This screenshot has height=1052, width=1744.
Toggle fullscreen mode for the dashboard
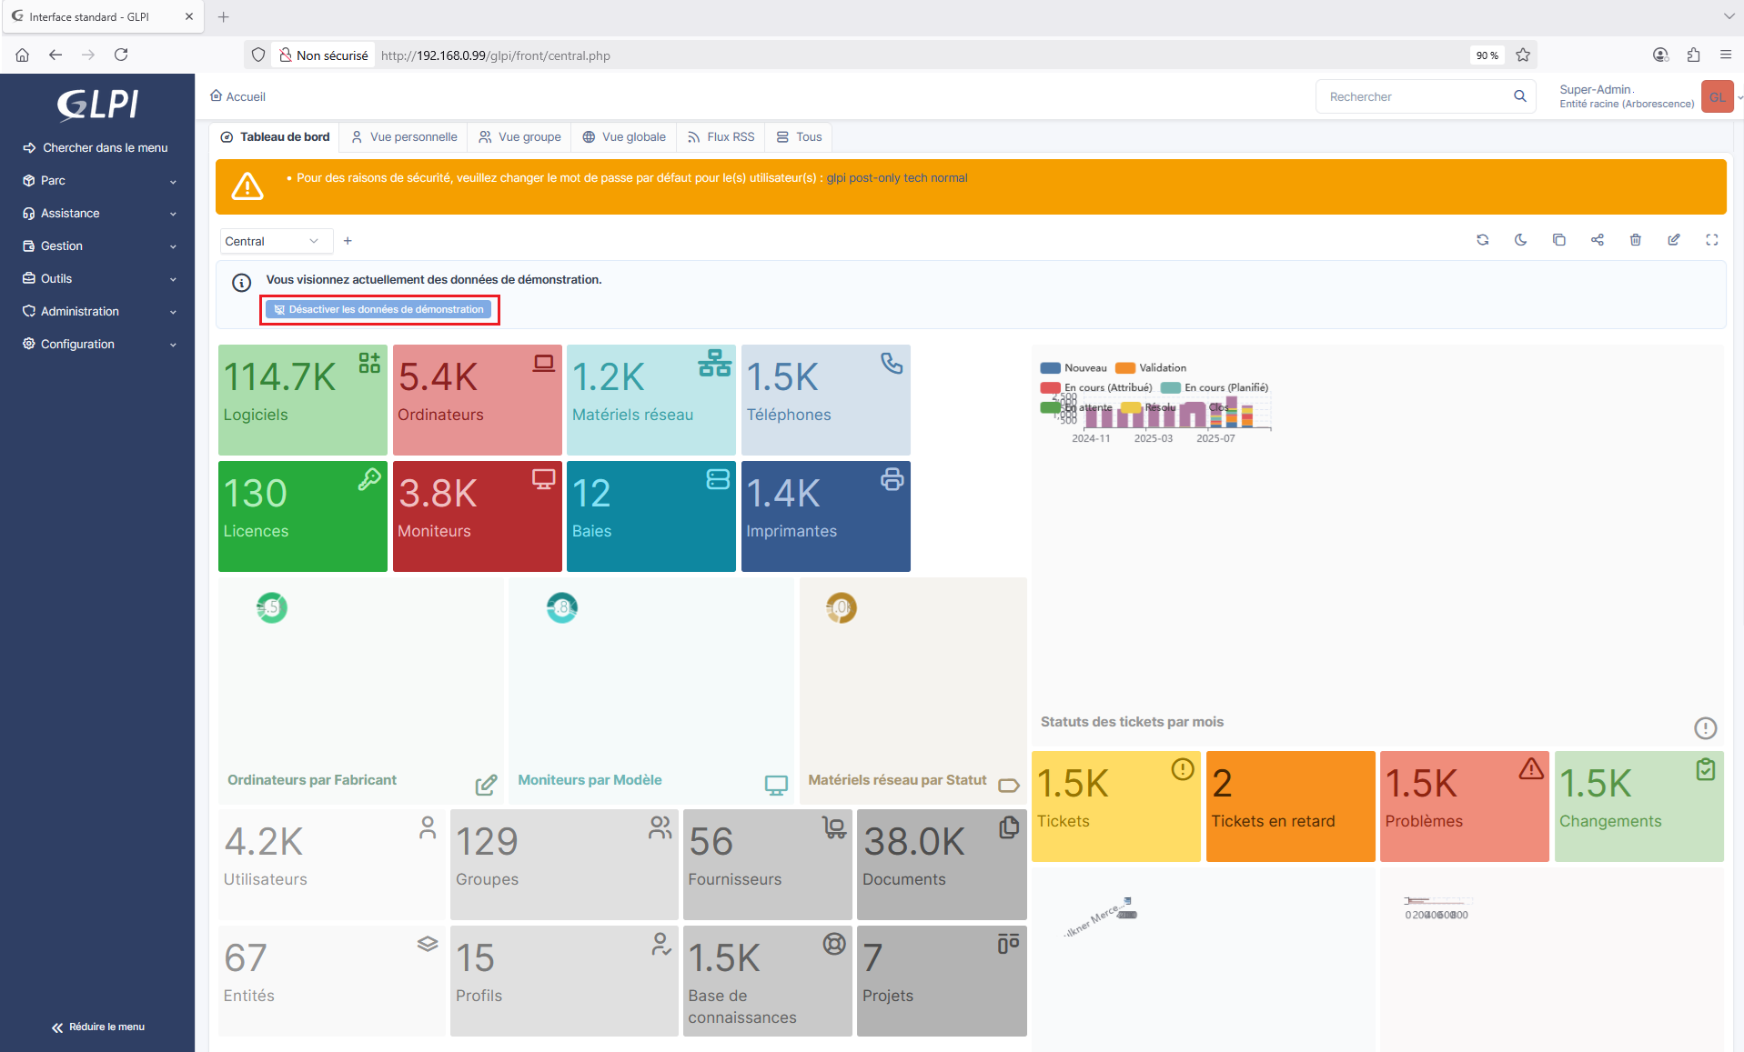[1711, 240]
